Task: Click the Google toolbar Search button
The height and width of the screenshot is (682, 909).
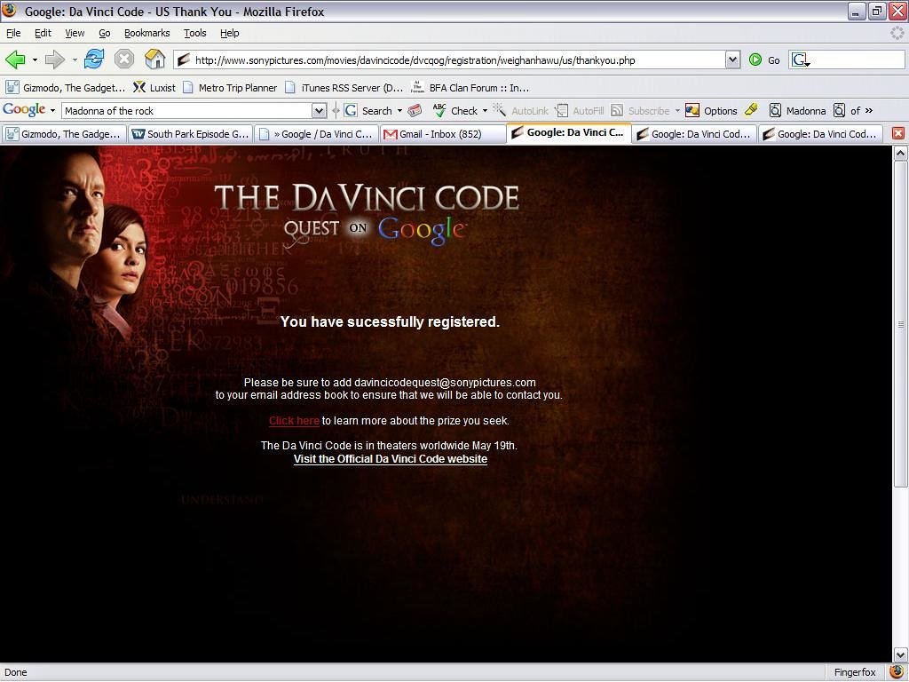Action: 368,111
